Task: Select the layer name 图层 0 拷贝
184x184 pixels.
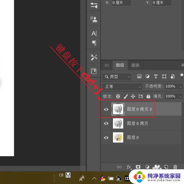Action: click(137, 123)
